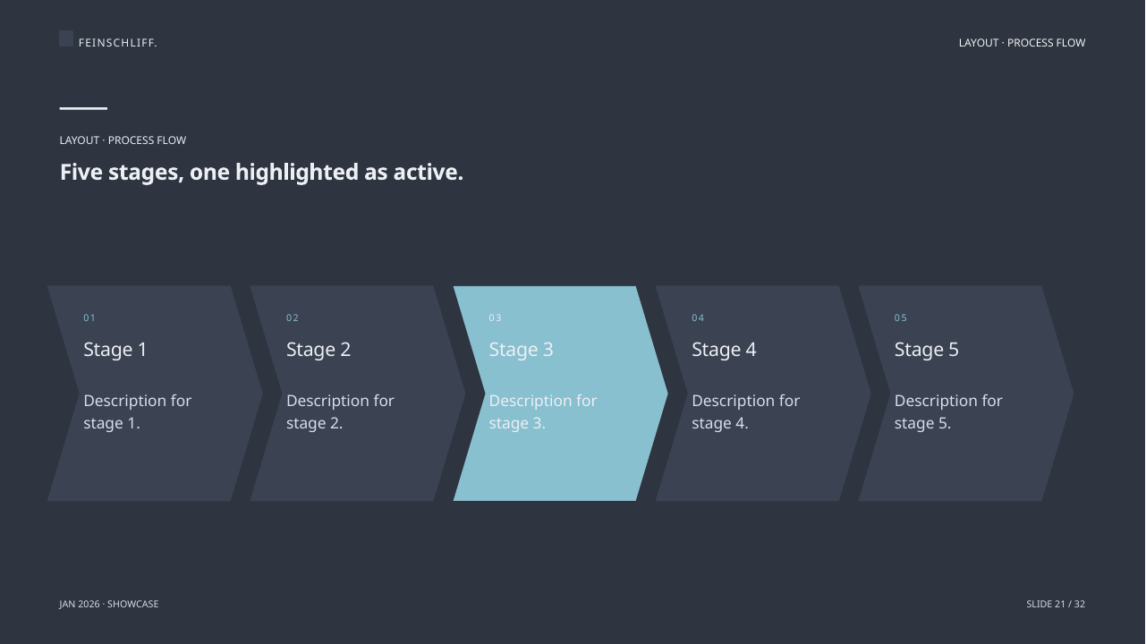This screenshot has width=1146, height=644.
Task: Click the Feinschliff logo square
Action: tap(66, 38)
